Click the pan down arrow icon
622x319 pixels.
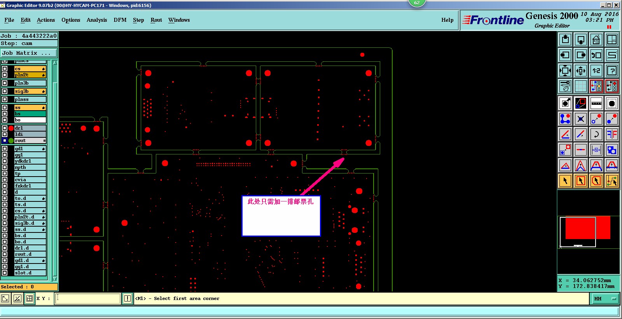pos(581,40)
